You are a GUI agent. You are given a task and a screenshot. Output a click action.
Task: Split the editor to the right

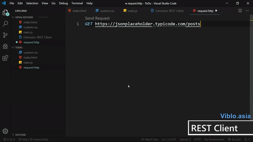click(x=240, y=11)
